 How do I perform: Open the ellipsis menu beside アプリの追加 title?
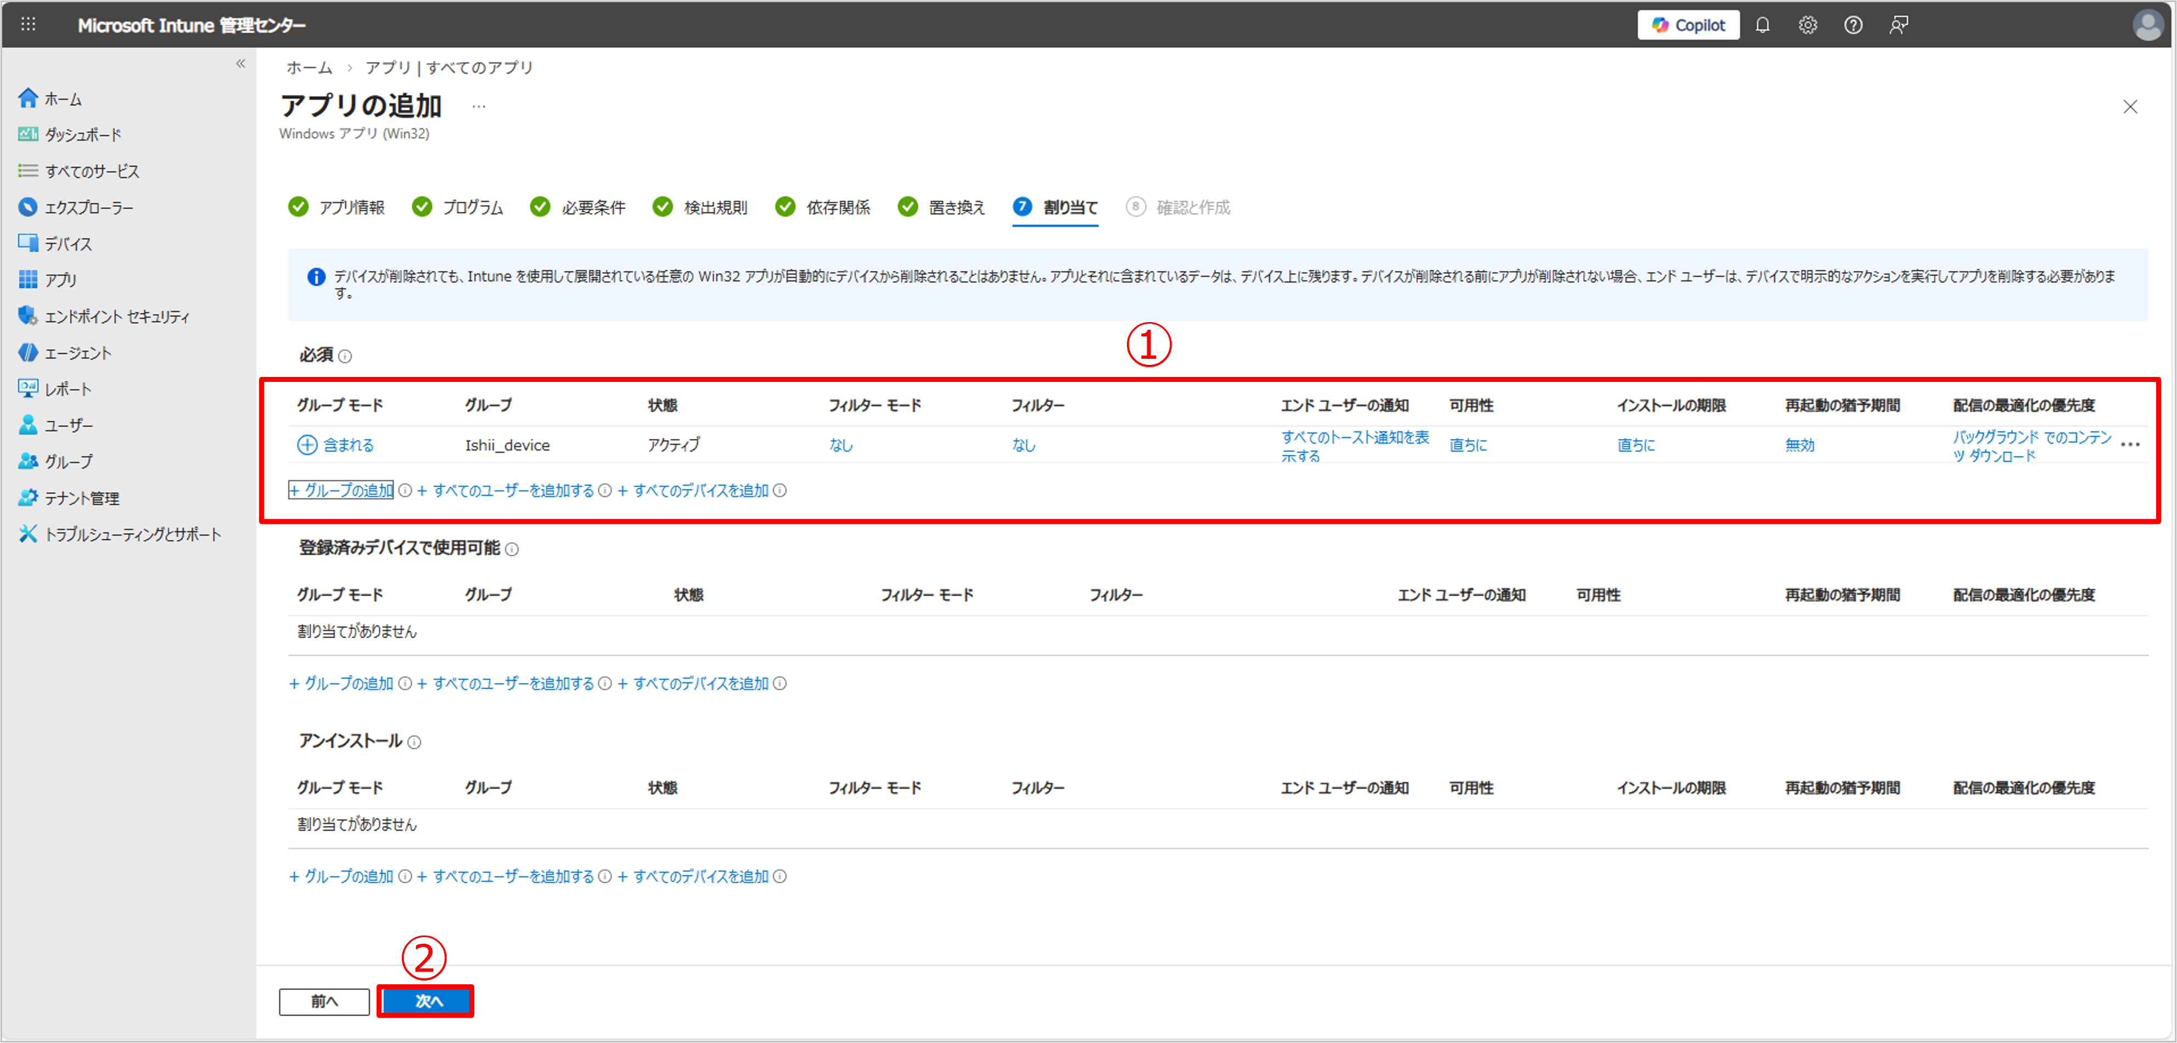[x=478, y=106]
